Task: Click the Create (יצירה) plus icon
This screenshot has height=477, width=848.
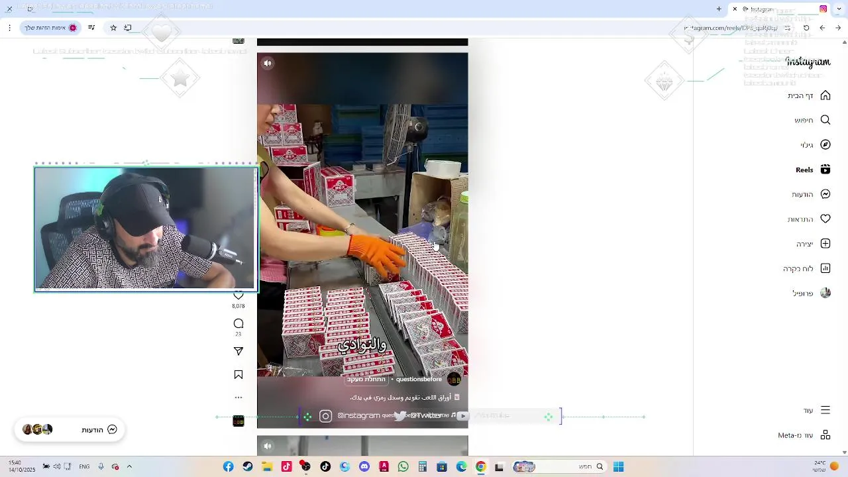Action: [825, 244]
